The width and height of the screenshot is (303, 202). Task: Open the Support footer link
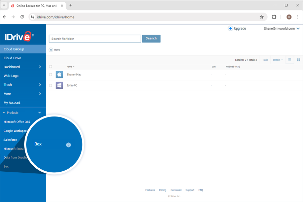(x=190, y=190)
